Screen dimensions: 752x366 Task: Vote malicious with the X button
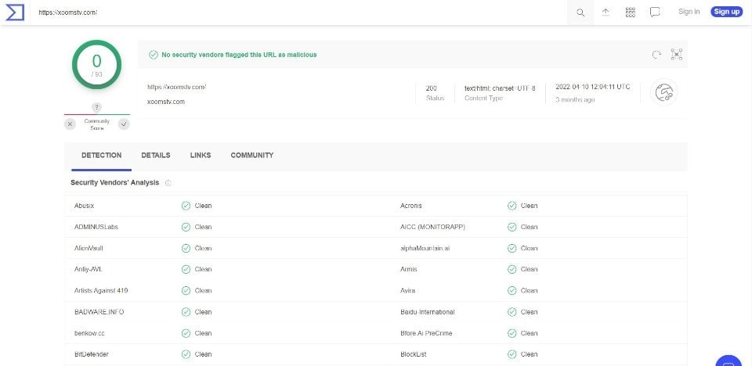coord(70,124)
